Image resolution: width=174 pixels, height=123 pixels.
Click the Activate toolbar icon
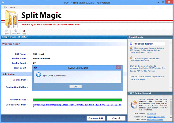(16, 32)
